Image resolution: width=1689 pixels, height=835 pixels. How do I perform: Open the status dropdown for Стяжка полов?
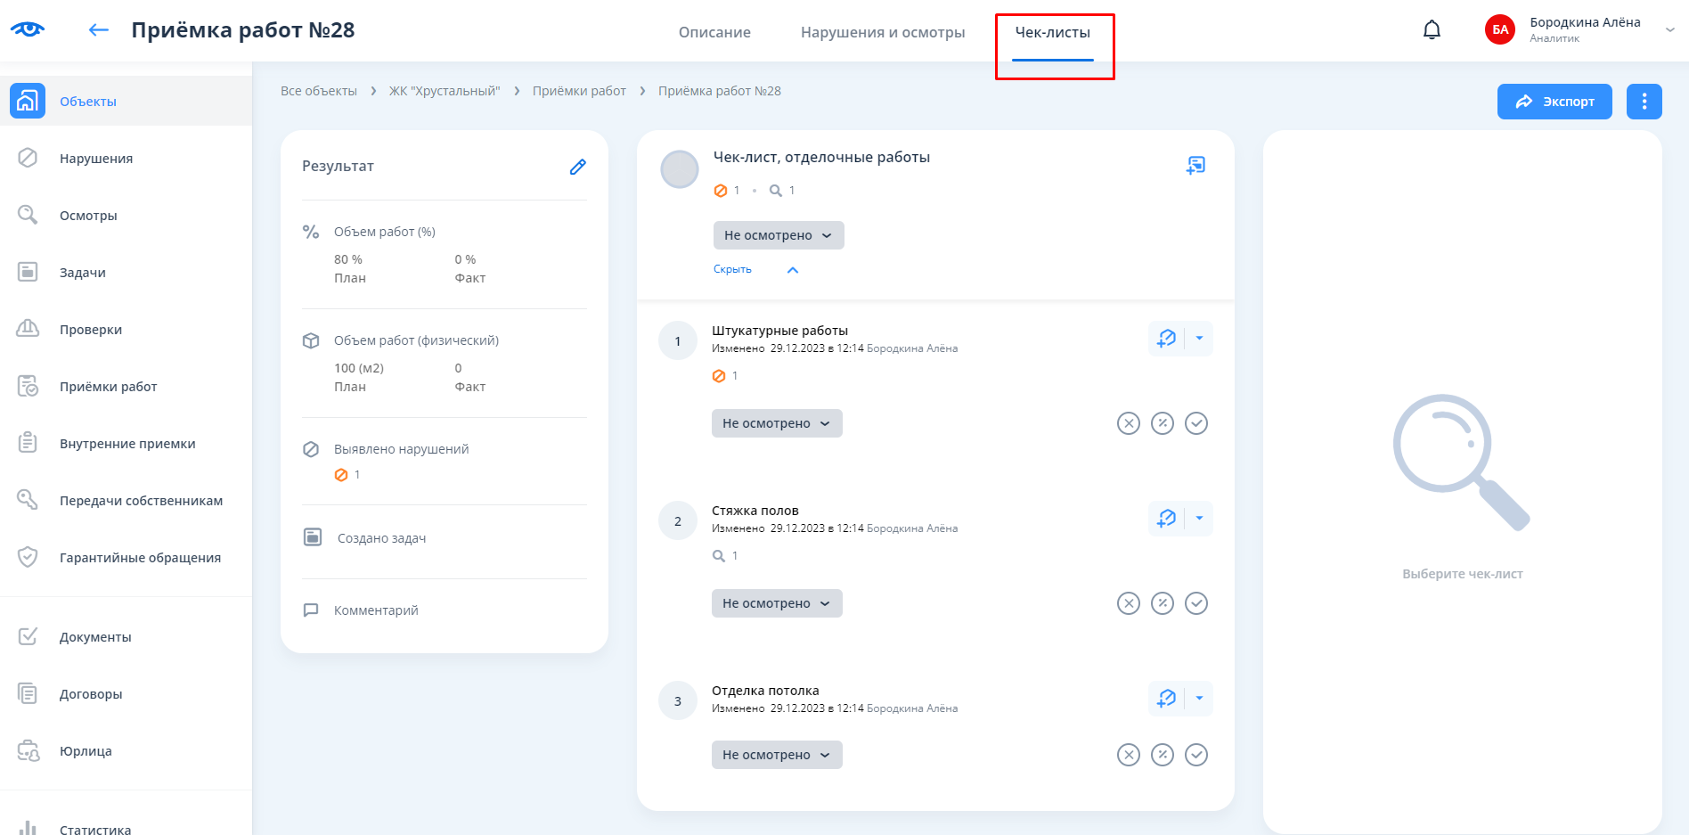(776, 603)
